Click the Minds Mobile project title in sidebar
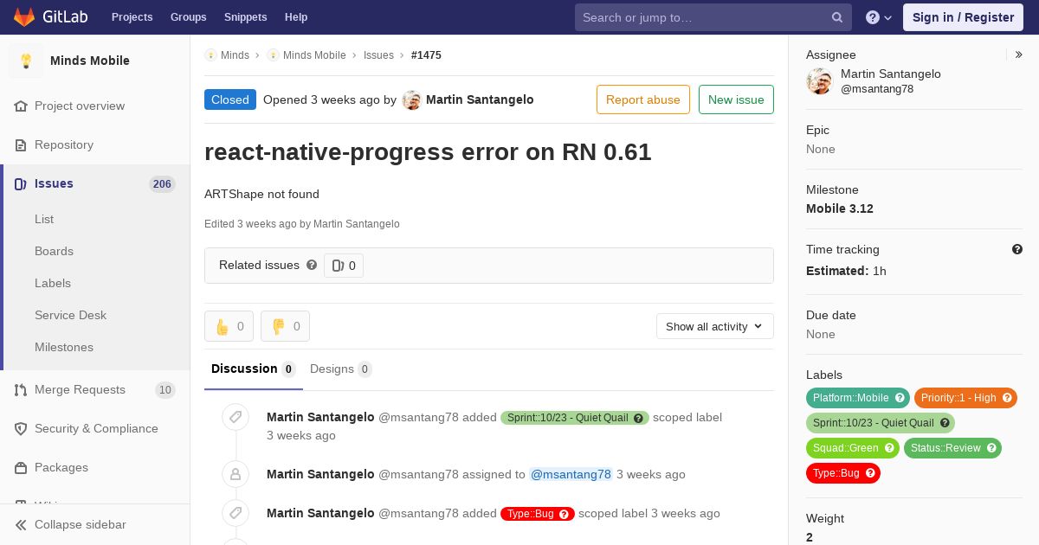The image size is (1039, 545). [90, 61]
